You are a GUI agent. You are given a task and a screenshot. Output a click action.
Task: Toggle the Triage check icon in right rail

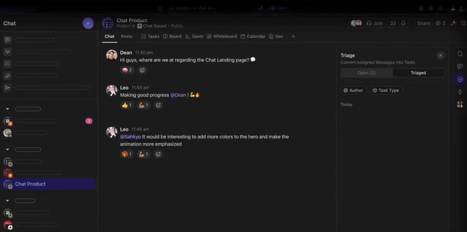coord(460,79)
